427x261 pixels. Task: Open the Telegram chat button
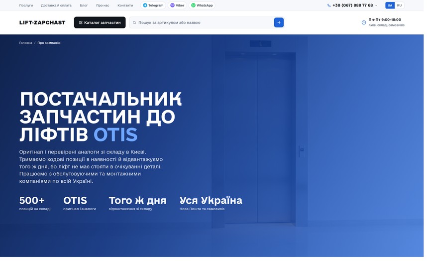[153, 5]
